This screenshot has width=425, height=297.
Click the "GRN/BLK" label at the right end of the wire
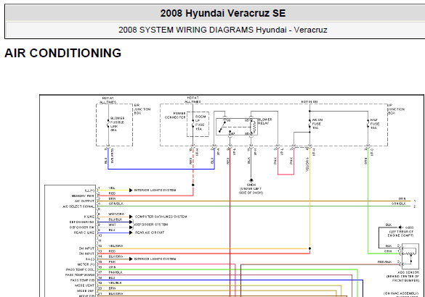pyautogui.click(x=399, y=204)
